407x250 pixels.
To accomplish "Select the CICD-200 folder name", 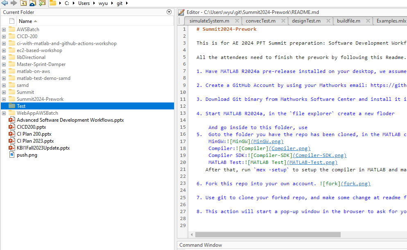I will coord(27,36).
